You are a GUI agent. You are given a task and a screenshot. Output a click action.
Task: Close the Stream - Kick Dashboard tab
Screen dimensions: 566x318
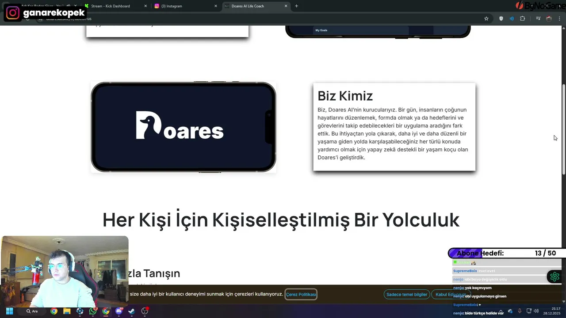pos(146,6)
